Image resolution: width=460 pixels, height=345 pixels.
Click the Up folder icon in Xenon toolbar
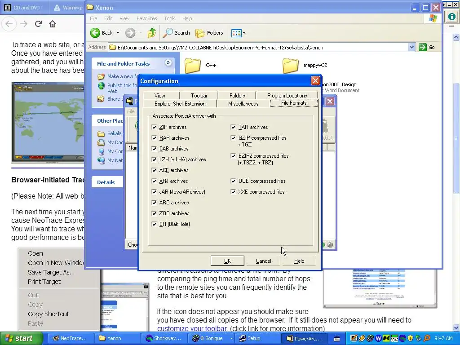pyautogui.click(x=152, y=33)
